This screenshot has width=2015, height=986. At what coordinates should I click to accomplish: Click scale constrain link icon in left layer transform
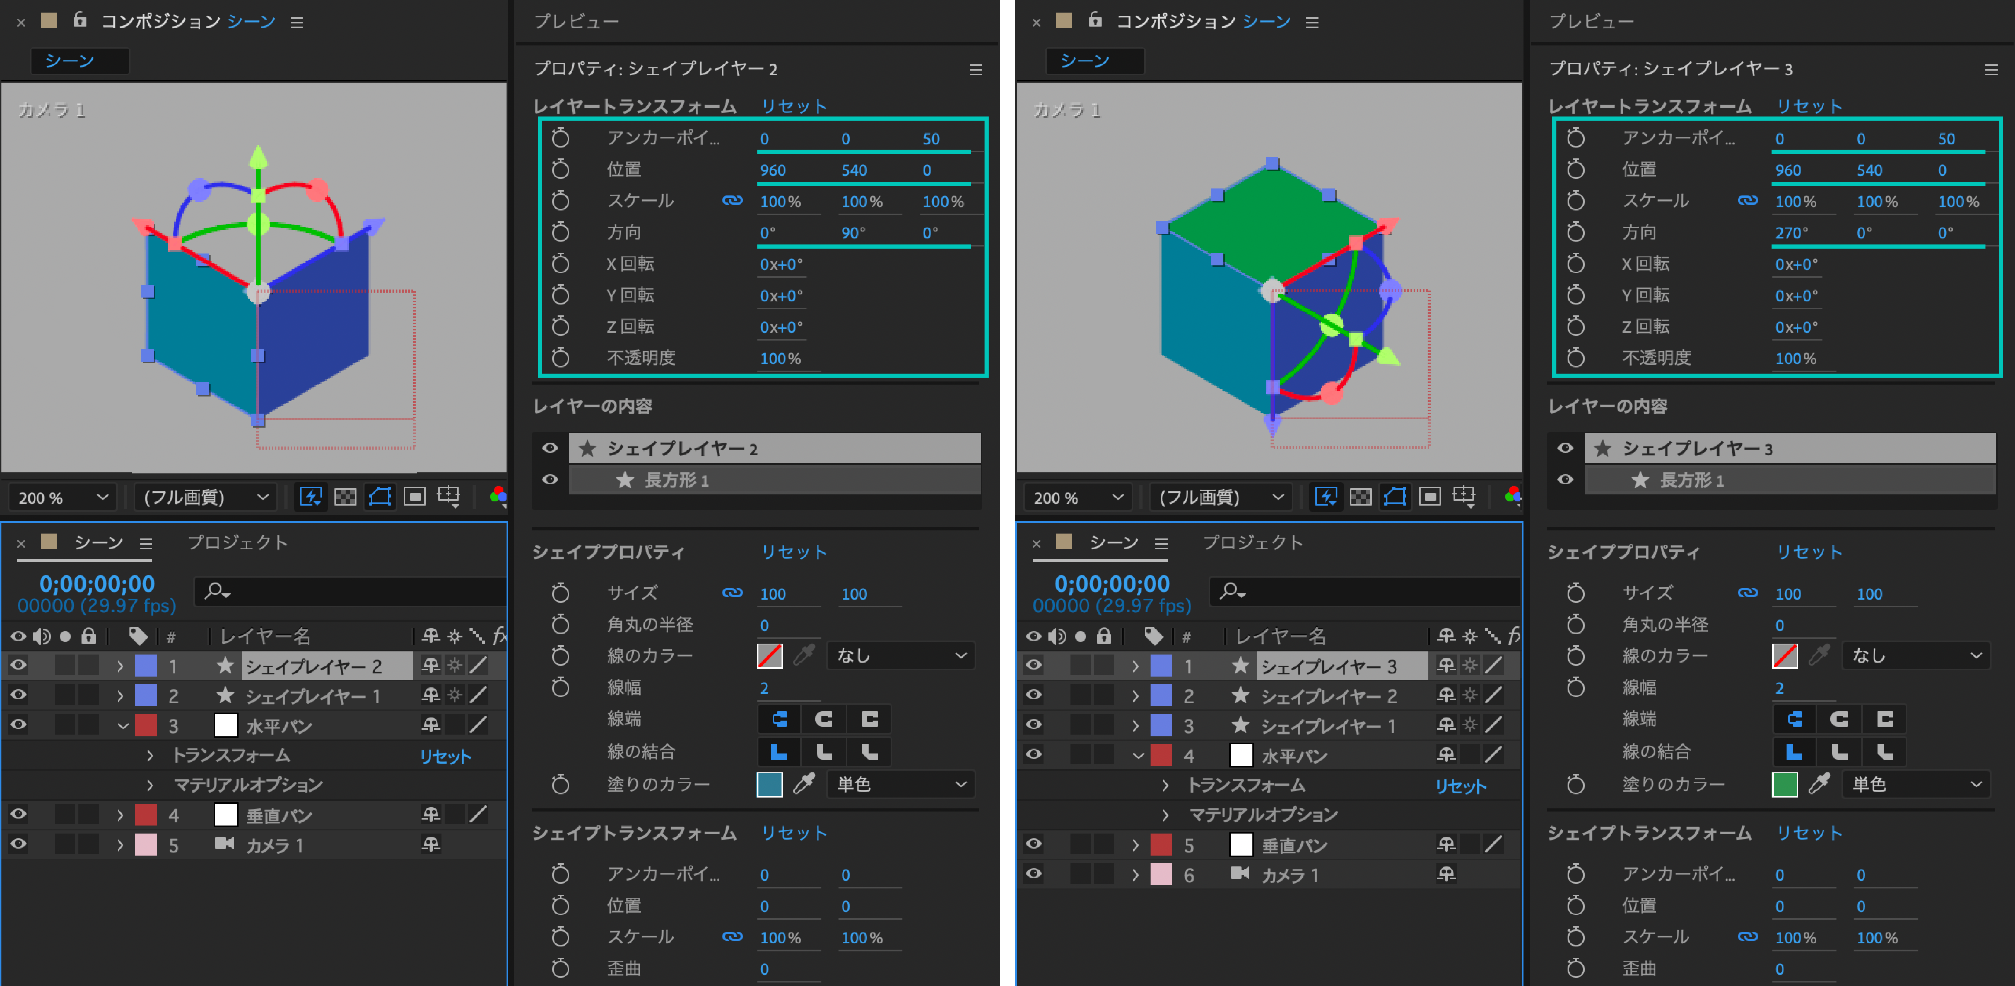coord(732,201)
